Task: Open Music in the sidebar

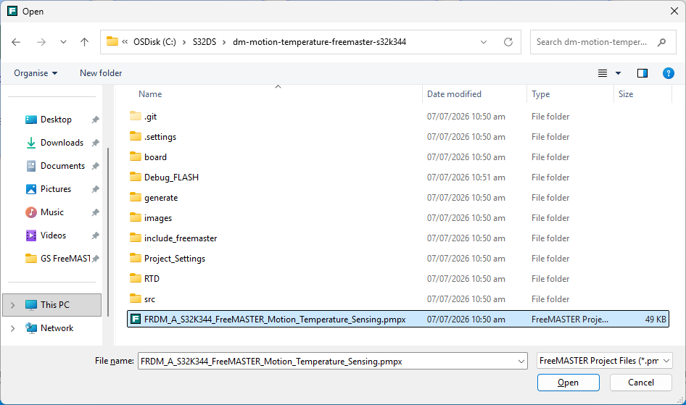Action: pos(52,212)
